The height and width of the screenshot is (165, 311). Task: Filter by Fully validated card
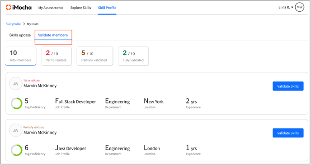133,56
